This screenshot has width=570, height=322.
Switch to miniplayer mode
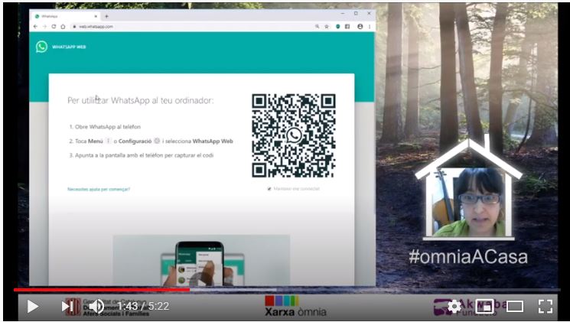[x=484, y=307]
